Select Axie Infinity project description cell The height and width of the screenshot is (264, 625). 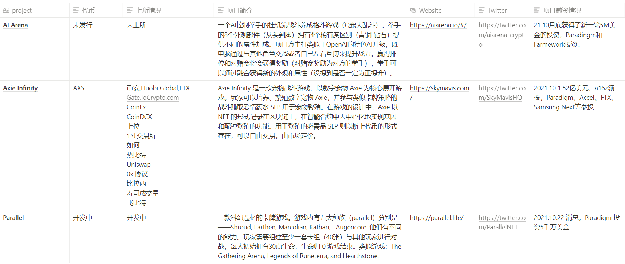tap(310, 146)
